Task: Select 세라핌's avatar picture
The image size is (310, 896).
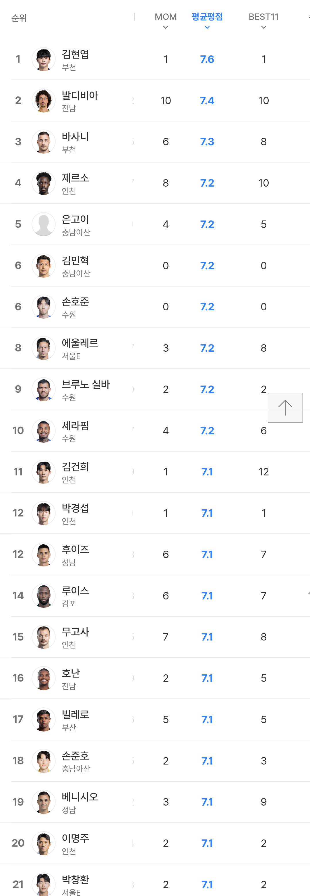Action: click(44, 431)
